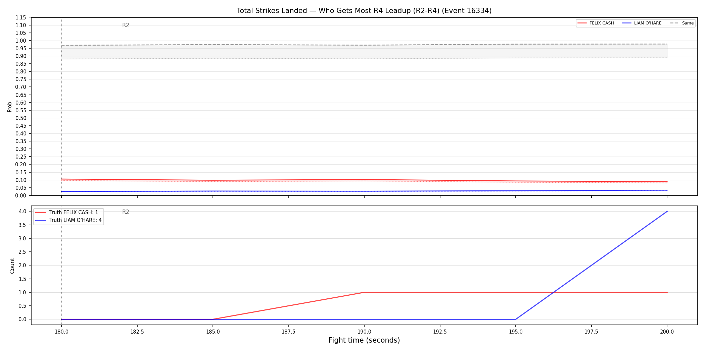The width and height of the screenshot is (705, 352).
Task: Click the Count y-axis label
Action: [12, 266]
